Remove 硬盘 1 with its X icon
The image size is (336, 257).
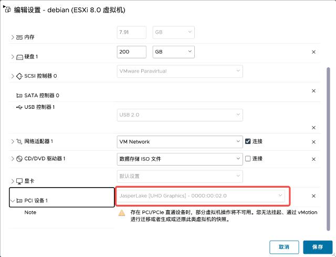point(313,52)
